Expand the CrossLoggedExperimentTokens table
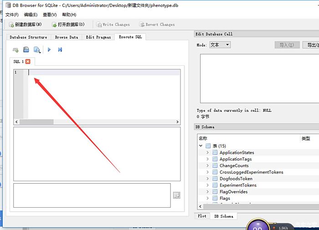319x230 pixels. pyautogui.click(x=207, y=172)
